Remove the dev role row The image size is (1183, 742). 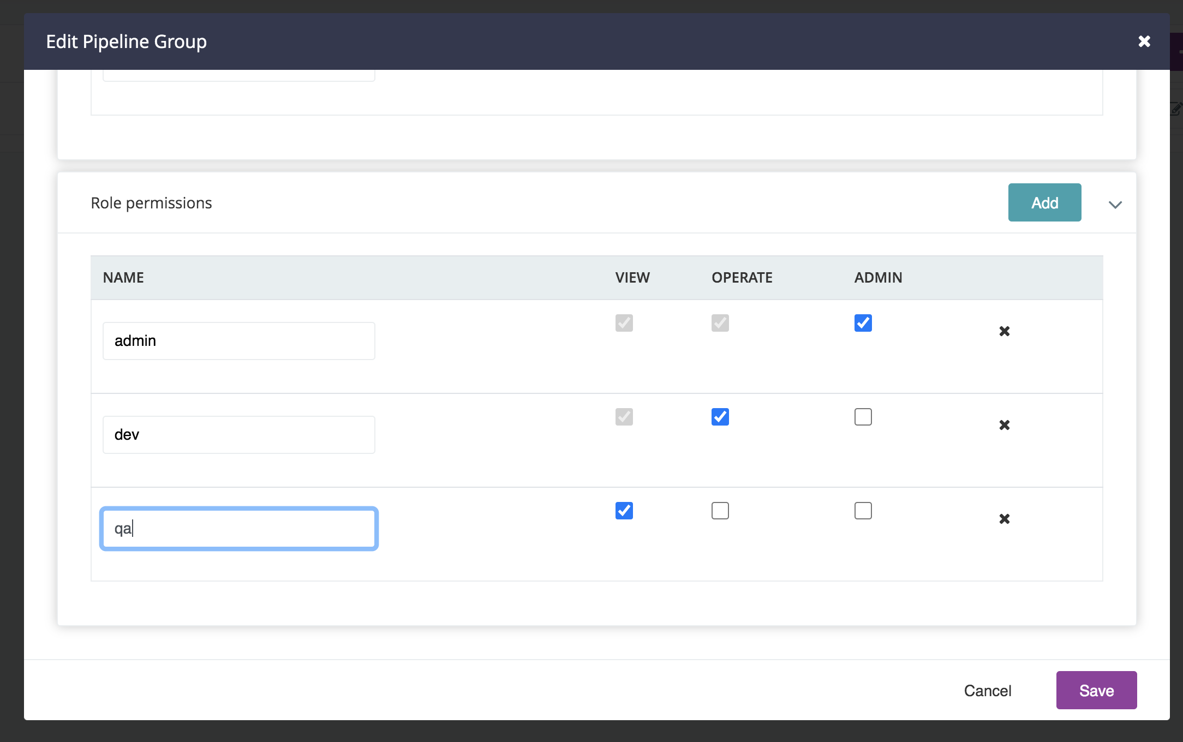pyautogui.click(x=1004, y=425)
